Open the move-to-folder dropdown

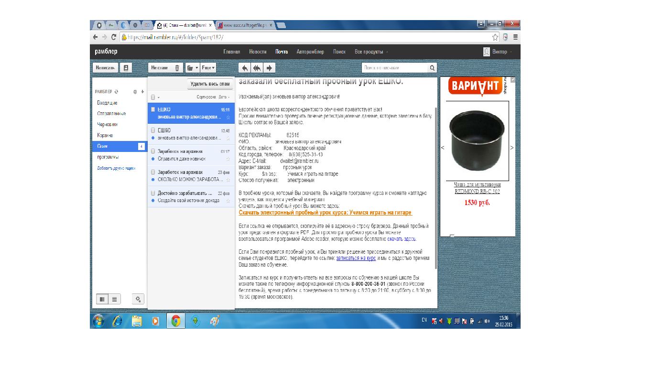pyautogui.click(x=192, y=68)
